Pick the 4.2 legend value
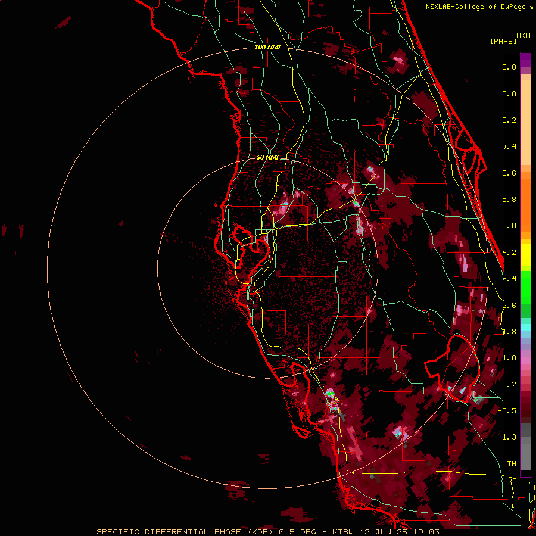Image resolution: width=536 pixels, height=536 pixels. [x=509, y=253]
